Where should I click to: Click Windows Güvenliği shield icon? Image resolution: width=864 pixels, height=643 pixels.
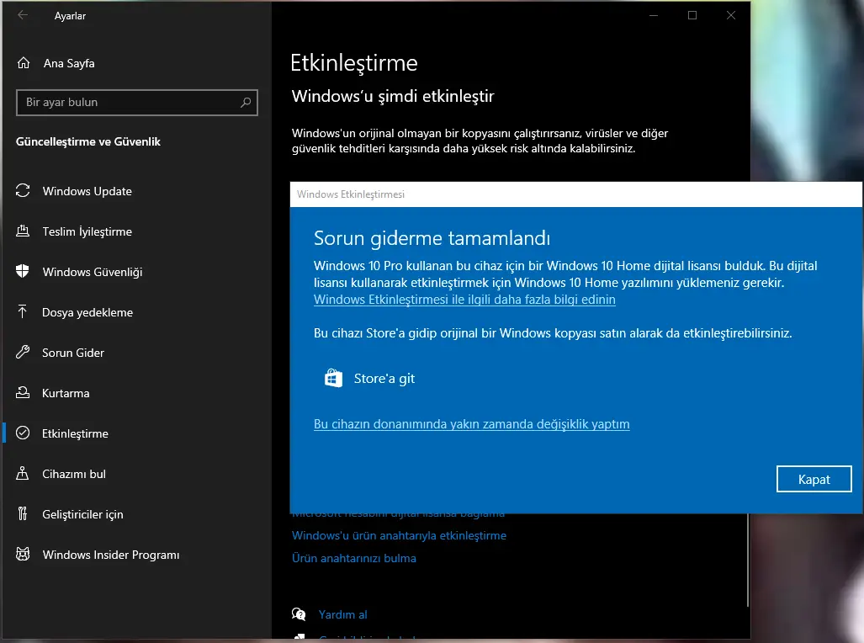coord(23,271)
